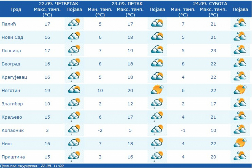
Task: Click the 24.09. СУБОТА day header
Action: 210,4
